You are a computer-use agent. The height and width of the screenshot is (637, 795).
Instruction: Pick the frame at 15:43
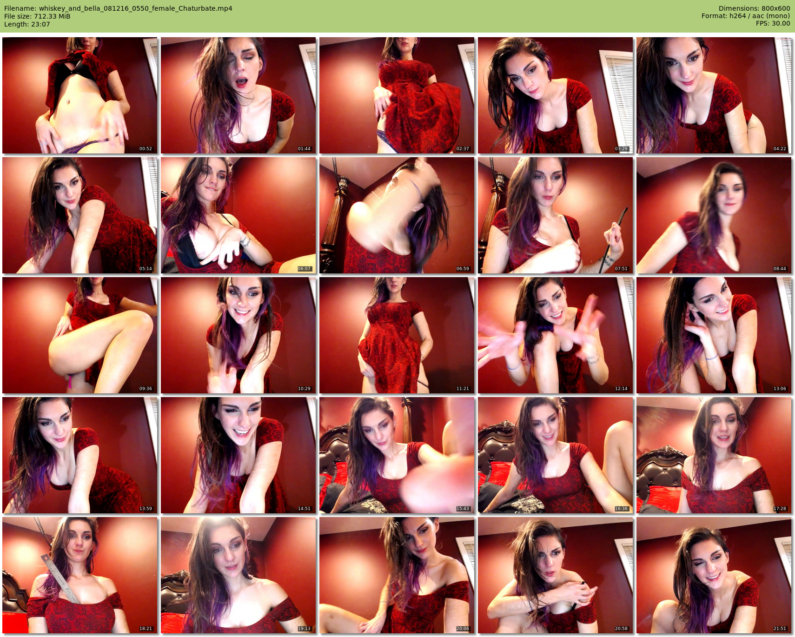pyautogui.click(x=397, y=455)
